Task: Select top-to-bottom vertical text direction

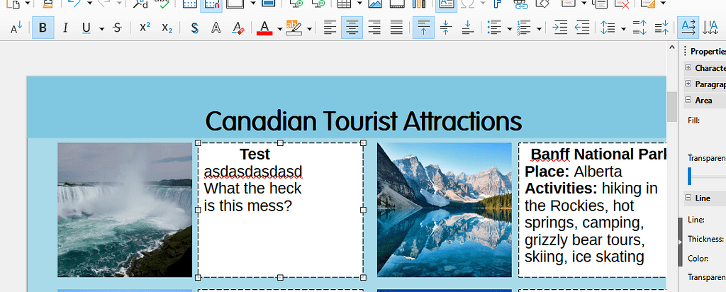Action: (x=710, y=28)
